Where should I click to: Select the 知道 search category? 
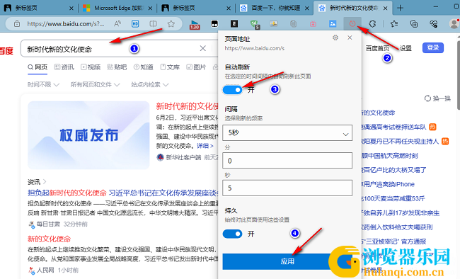[143, 67]
